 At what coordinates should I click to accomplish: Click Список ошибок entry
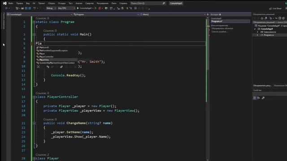219,32
